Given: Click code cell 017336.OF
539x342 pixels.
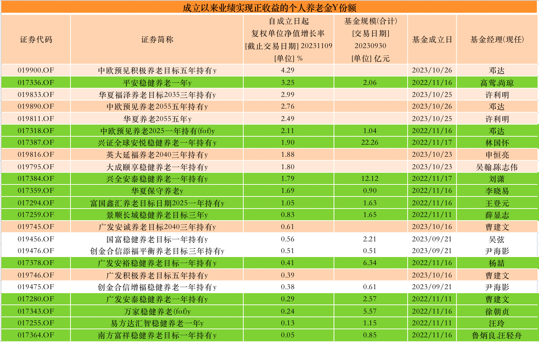Looking at the screenshot, I should [36, 82].
